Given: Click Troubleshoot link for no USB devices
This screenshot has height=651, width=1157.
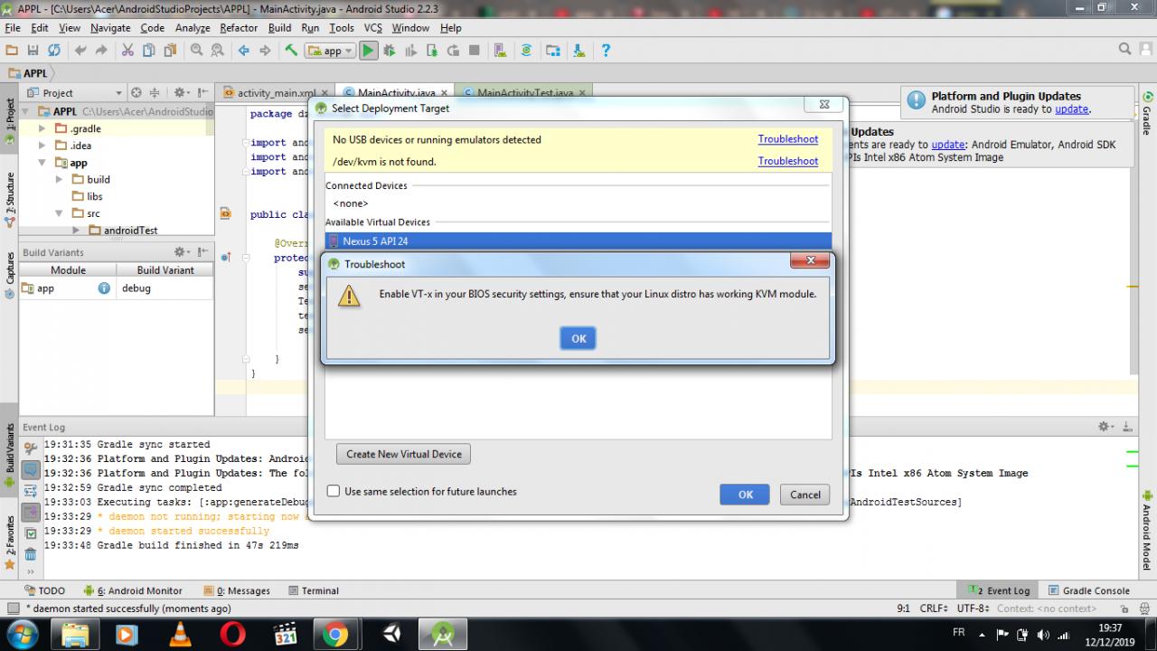Looking at the screenshot, I should (788, 139).
